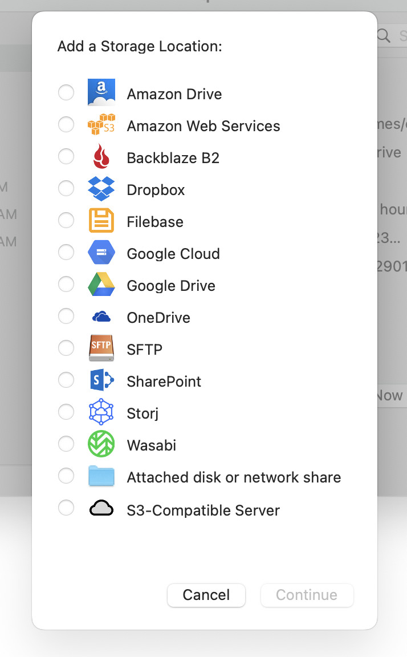Click the "Amazon Web Services" label text
The width and height of the screenshot is (407, 657).
(x=203, y=126)
